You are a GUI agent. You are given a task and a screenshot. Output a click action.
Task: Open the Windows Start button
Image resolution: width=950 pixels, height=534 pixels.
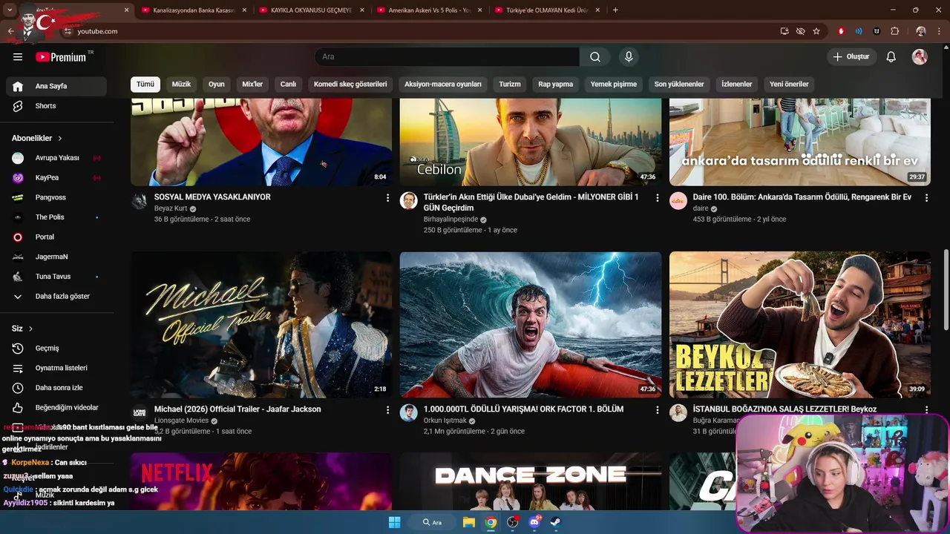click(394, 522)
